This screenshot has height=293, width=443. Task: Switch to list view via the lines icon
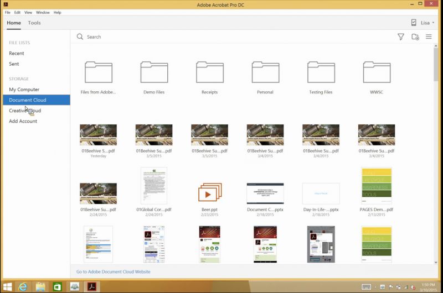coord(429,36)
